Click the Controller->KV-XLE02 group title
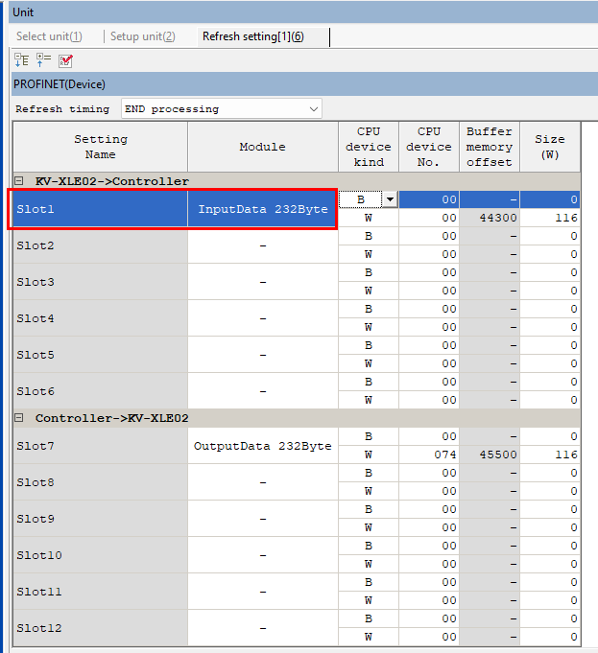Screen dimensions: 598x653 tap(112, 418)
